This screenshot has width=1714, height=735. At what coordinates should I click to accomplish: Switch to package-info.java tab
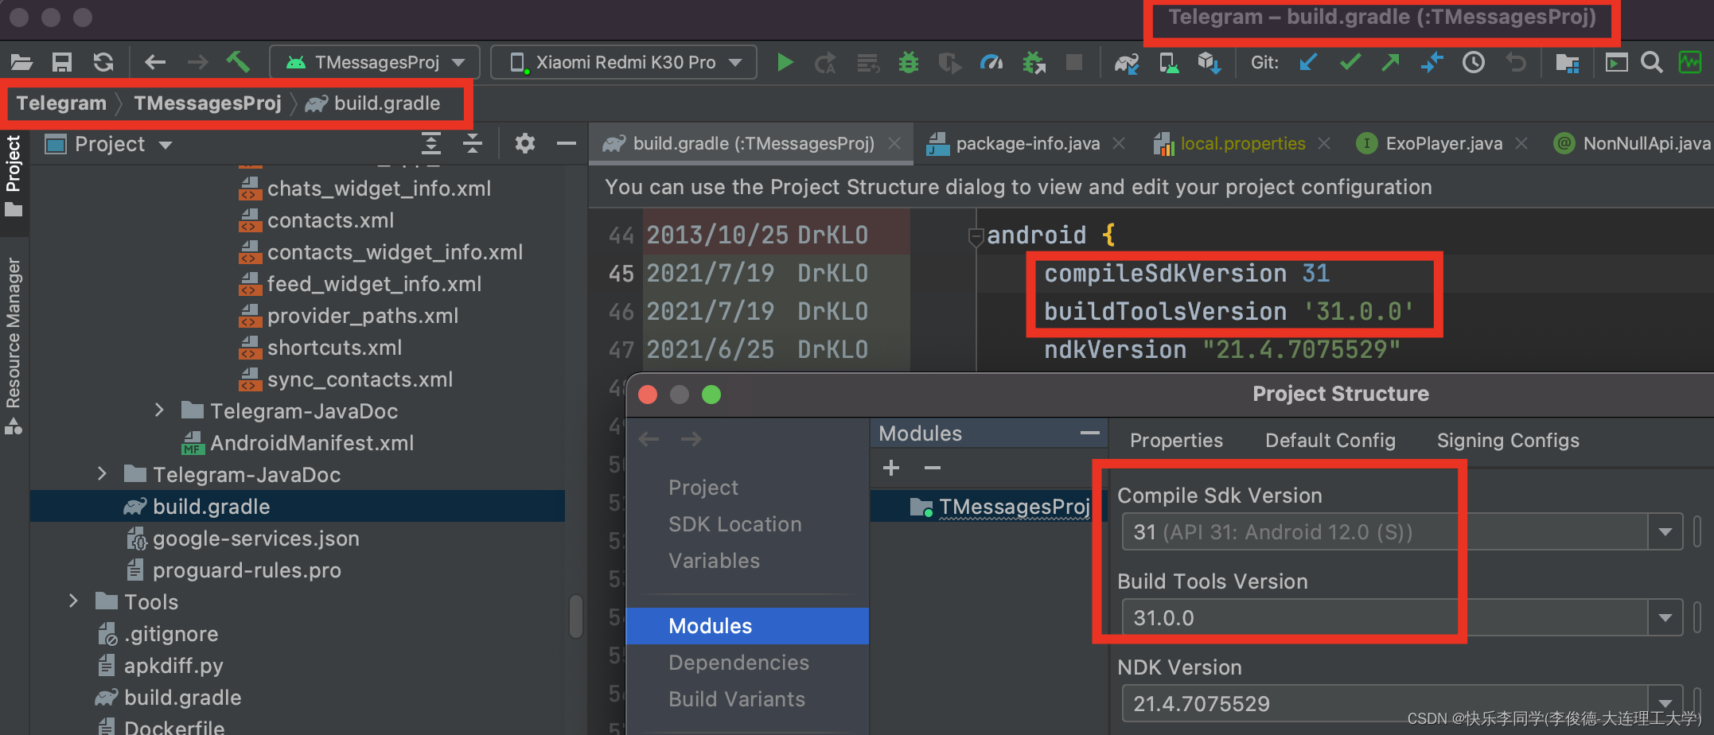pos(1028,144)
